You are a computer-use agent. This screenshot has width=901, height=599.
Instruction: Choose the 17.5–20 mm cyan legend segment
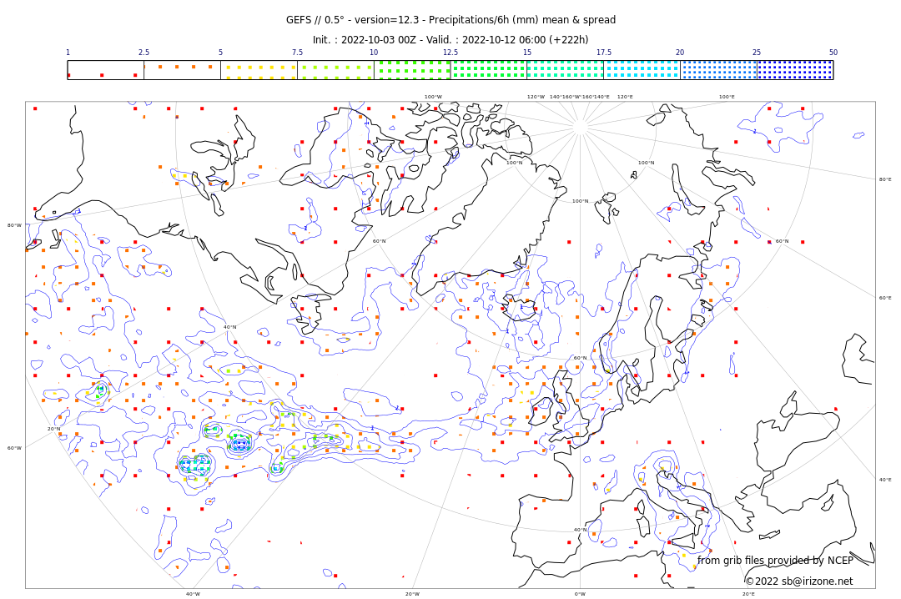[x=642, y=70]
